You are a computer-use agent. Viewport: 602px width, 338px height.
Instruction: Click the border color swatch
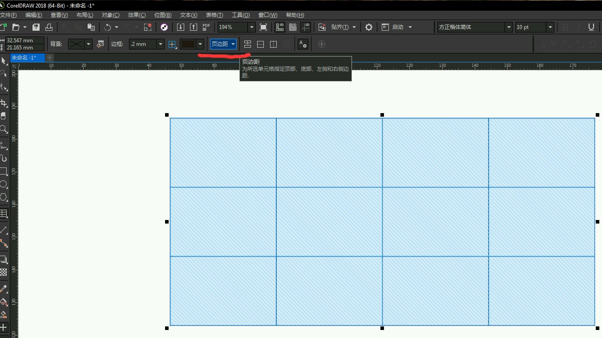[188, 44]
